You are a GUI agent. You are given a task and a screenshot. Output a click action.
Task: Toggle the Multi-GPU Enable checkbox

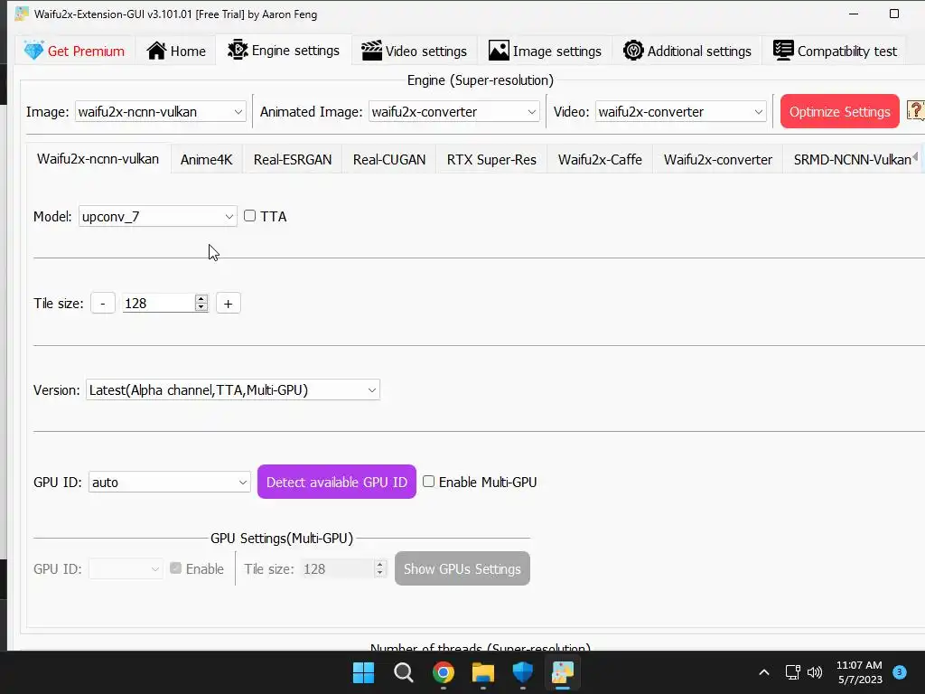(x=175, y=568)
